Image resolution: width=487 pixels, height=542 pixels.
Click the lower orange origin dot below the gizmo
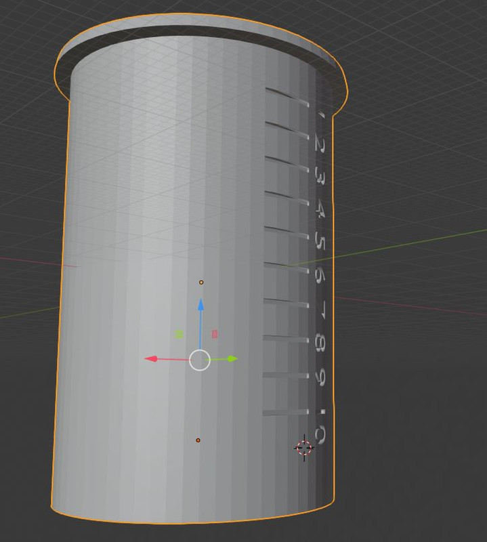tap(198, 440)
